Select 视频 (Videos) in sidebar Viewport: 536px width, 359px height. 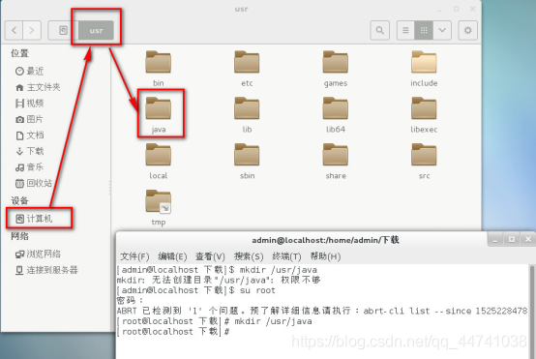coord(30,103)
